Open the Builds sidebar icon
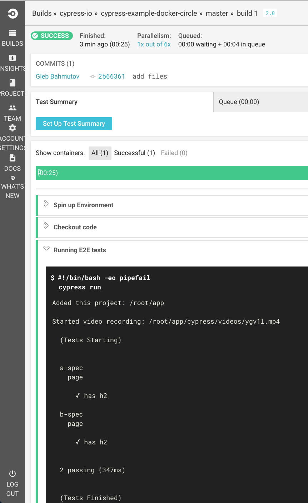The image size is (308, 503). pyautogui.click(x=13, y=33)
